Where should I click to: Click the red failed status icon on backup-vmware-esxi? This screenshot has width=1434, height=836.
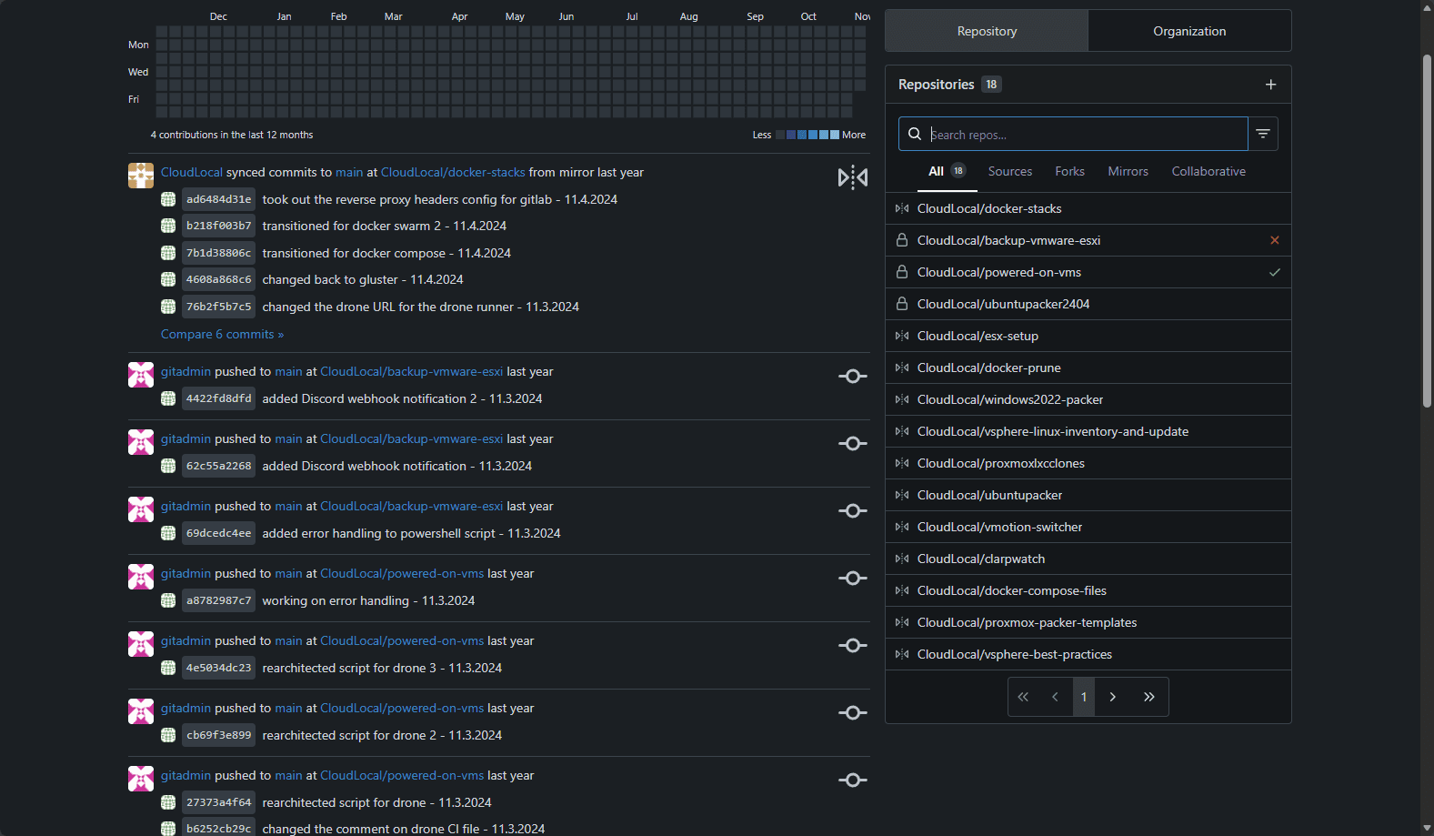pyautogui.click(x=1274, y=240)
